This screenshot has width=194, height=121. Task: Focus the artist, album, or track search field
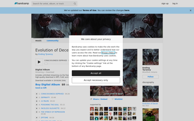54,4
